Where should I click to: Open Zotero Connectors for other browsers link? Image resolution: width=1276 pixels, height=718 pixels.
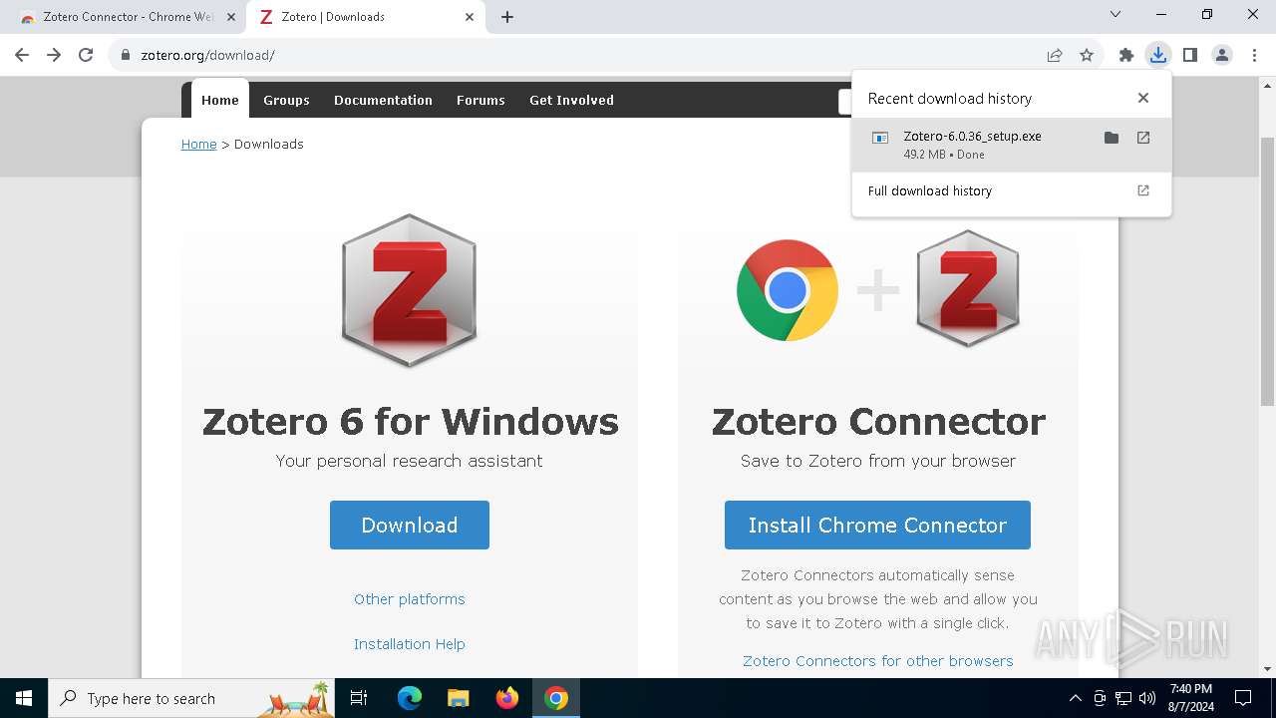878,661
